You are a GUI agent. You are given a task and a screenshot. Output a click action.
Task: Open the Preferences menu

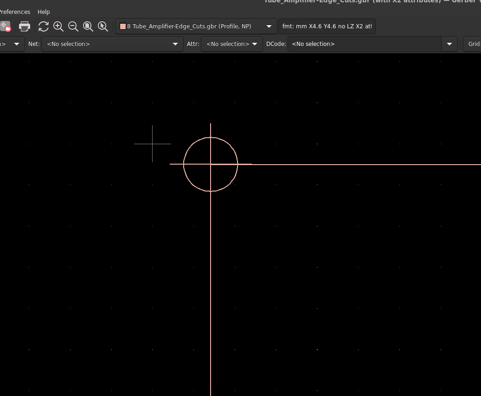[15, 12]
